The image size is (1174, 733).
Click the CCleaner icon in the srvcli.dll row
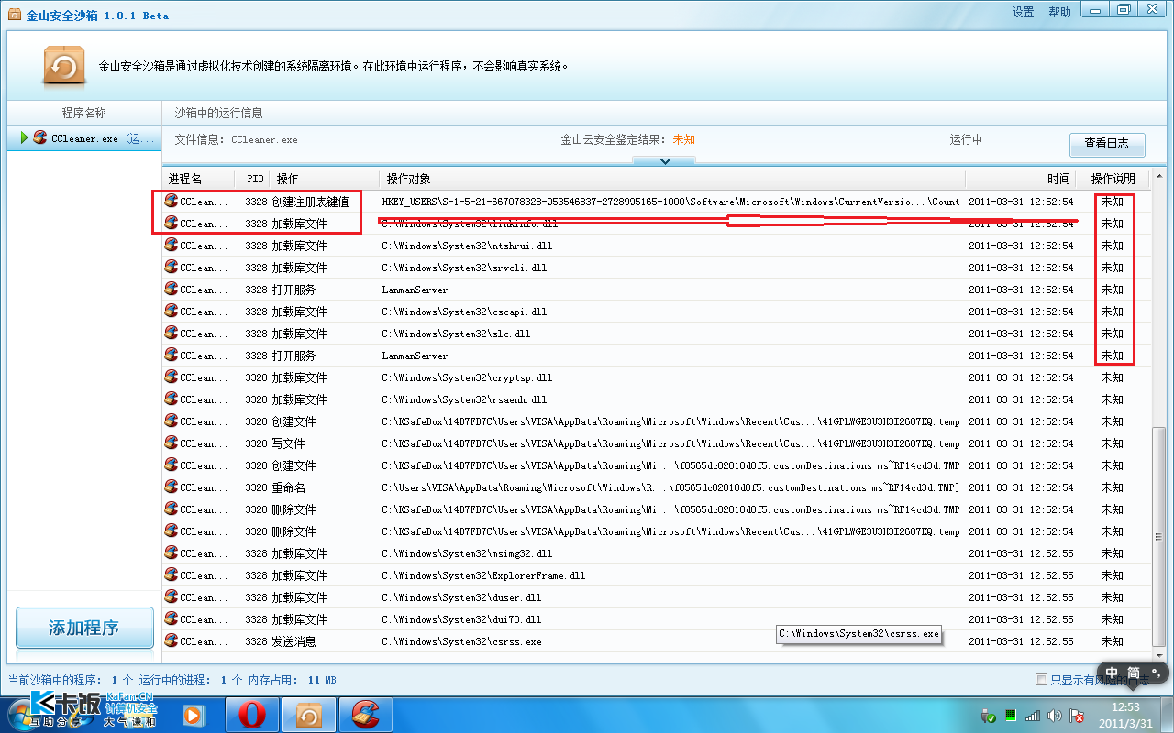click(171, 267)
